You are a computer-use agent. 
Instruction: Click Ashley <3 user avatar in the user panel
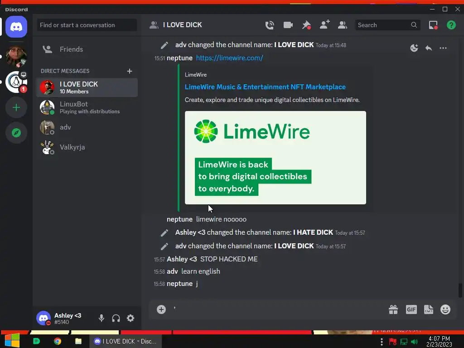click(x=43, y=318)
